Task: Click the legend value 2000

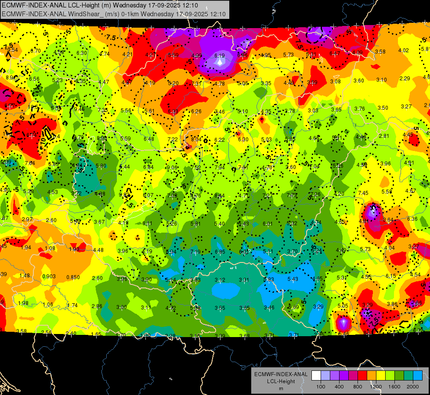Action: tap(413, 387)
